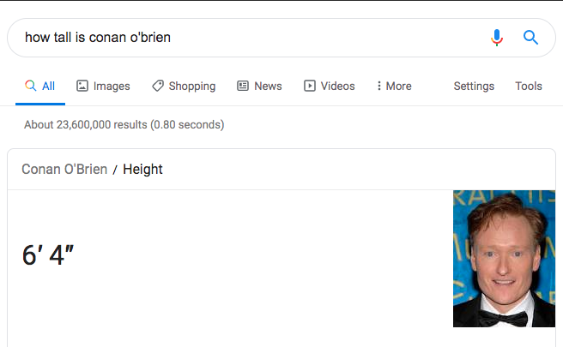Go to the Videos results tab
Image resolution: width=563 pixels, height=347 pixels.
point(337,86)
